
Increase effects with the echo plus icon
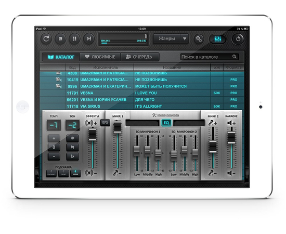pyautogui.click(x=91, y=123)
